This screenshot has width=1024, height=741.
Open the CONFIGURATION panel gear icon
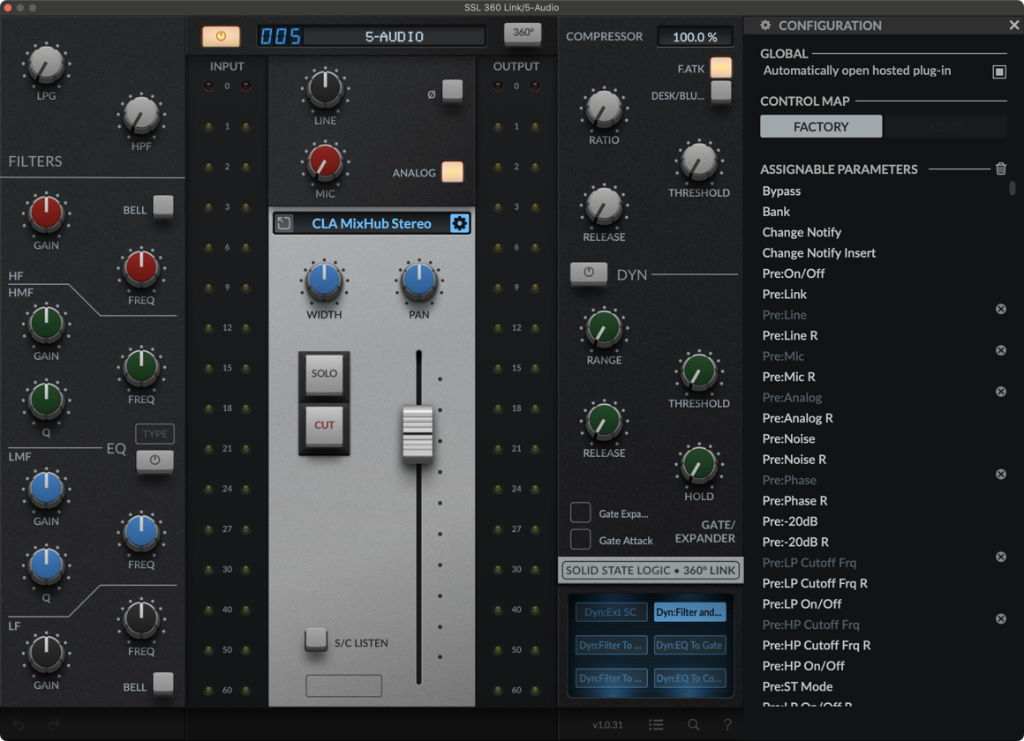(764, 26)
